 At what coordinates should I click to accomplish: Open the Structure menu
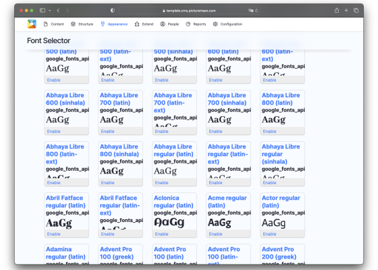pos(82,24)
